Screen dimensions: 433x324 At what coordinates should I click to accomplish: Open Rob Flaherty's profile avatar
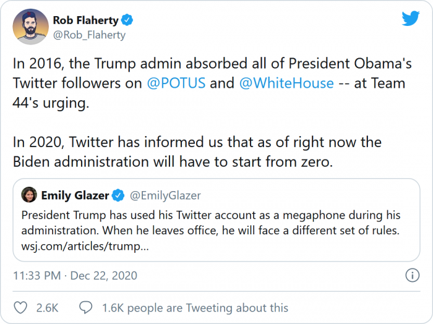pyautogui.click(x=32, y=27)
